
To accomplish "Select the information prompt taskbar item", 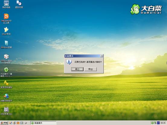I will pos(43,123).
